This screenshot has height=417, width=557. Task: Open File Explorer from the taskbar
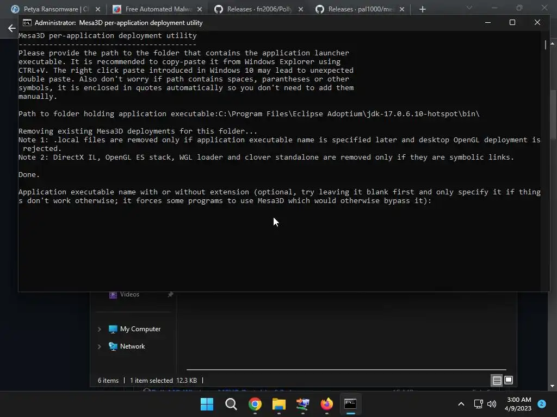[279, 404]
